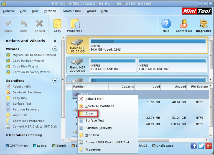Click the Unallocated legend color swatch

(x=154, y=146)
